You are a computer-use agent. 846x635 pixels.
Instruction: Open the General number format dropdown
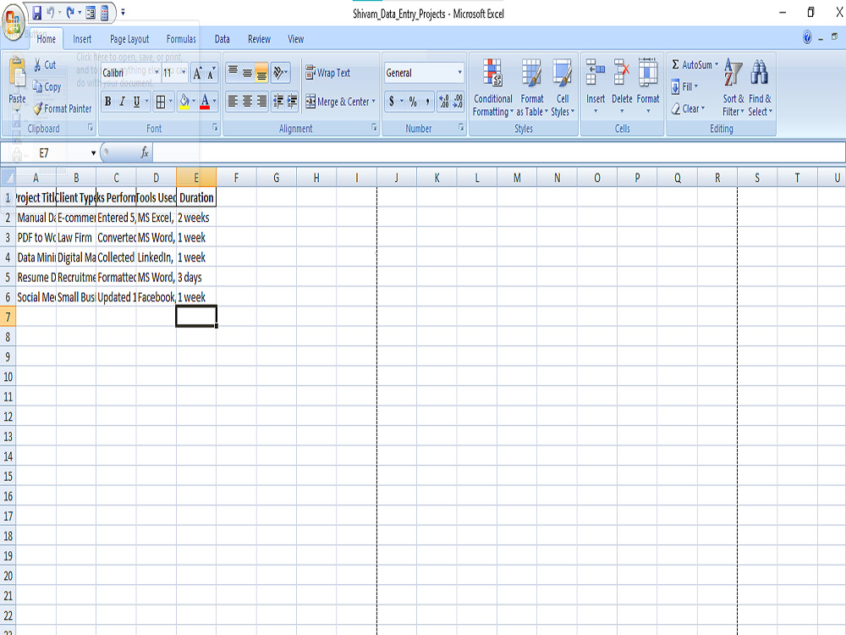459,72
